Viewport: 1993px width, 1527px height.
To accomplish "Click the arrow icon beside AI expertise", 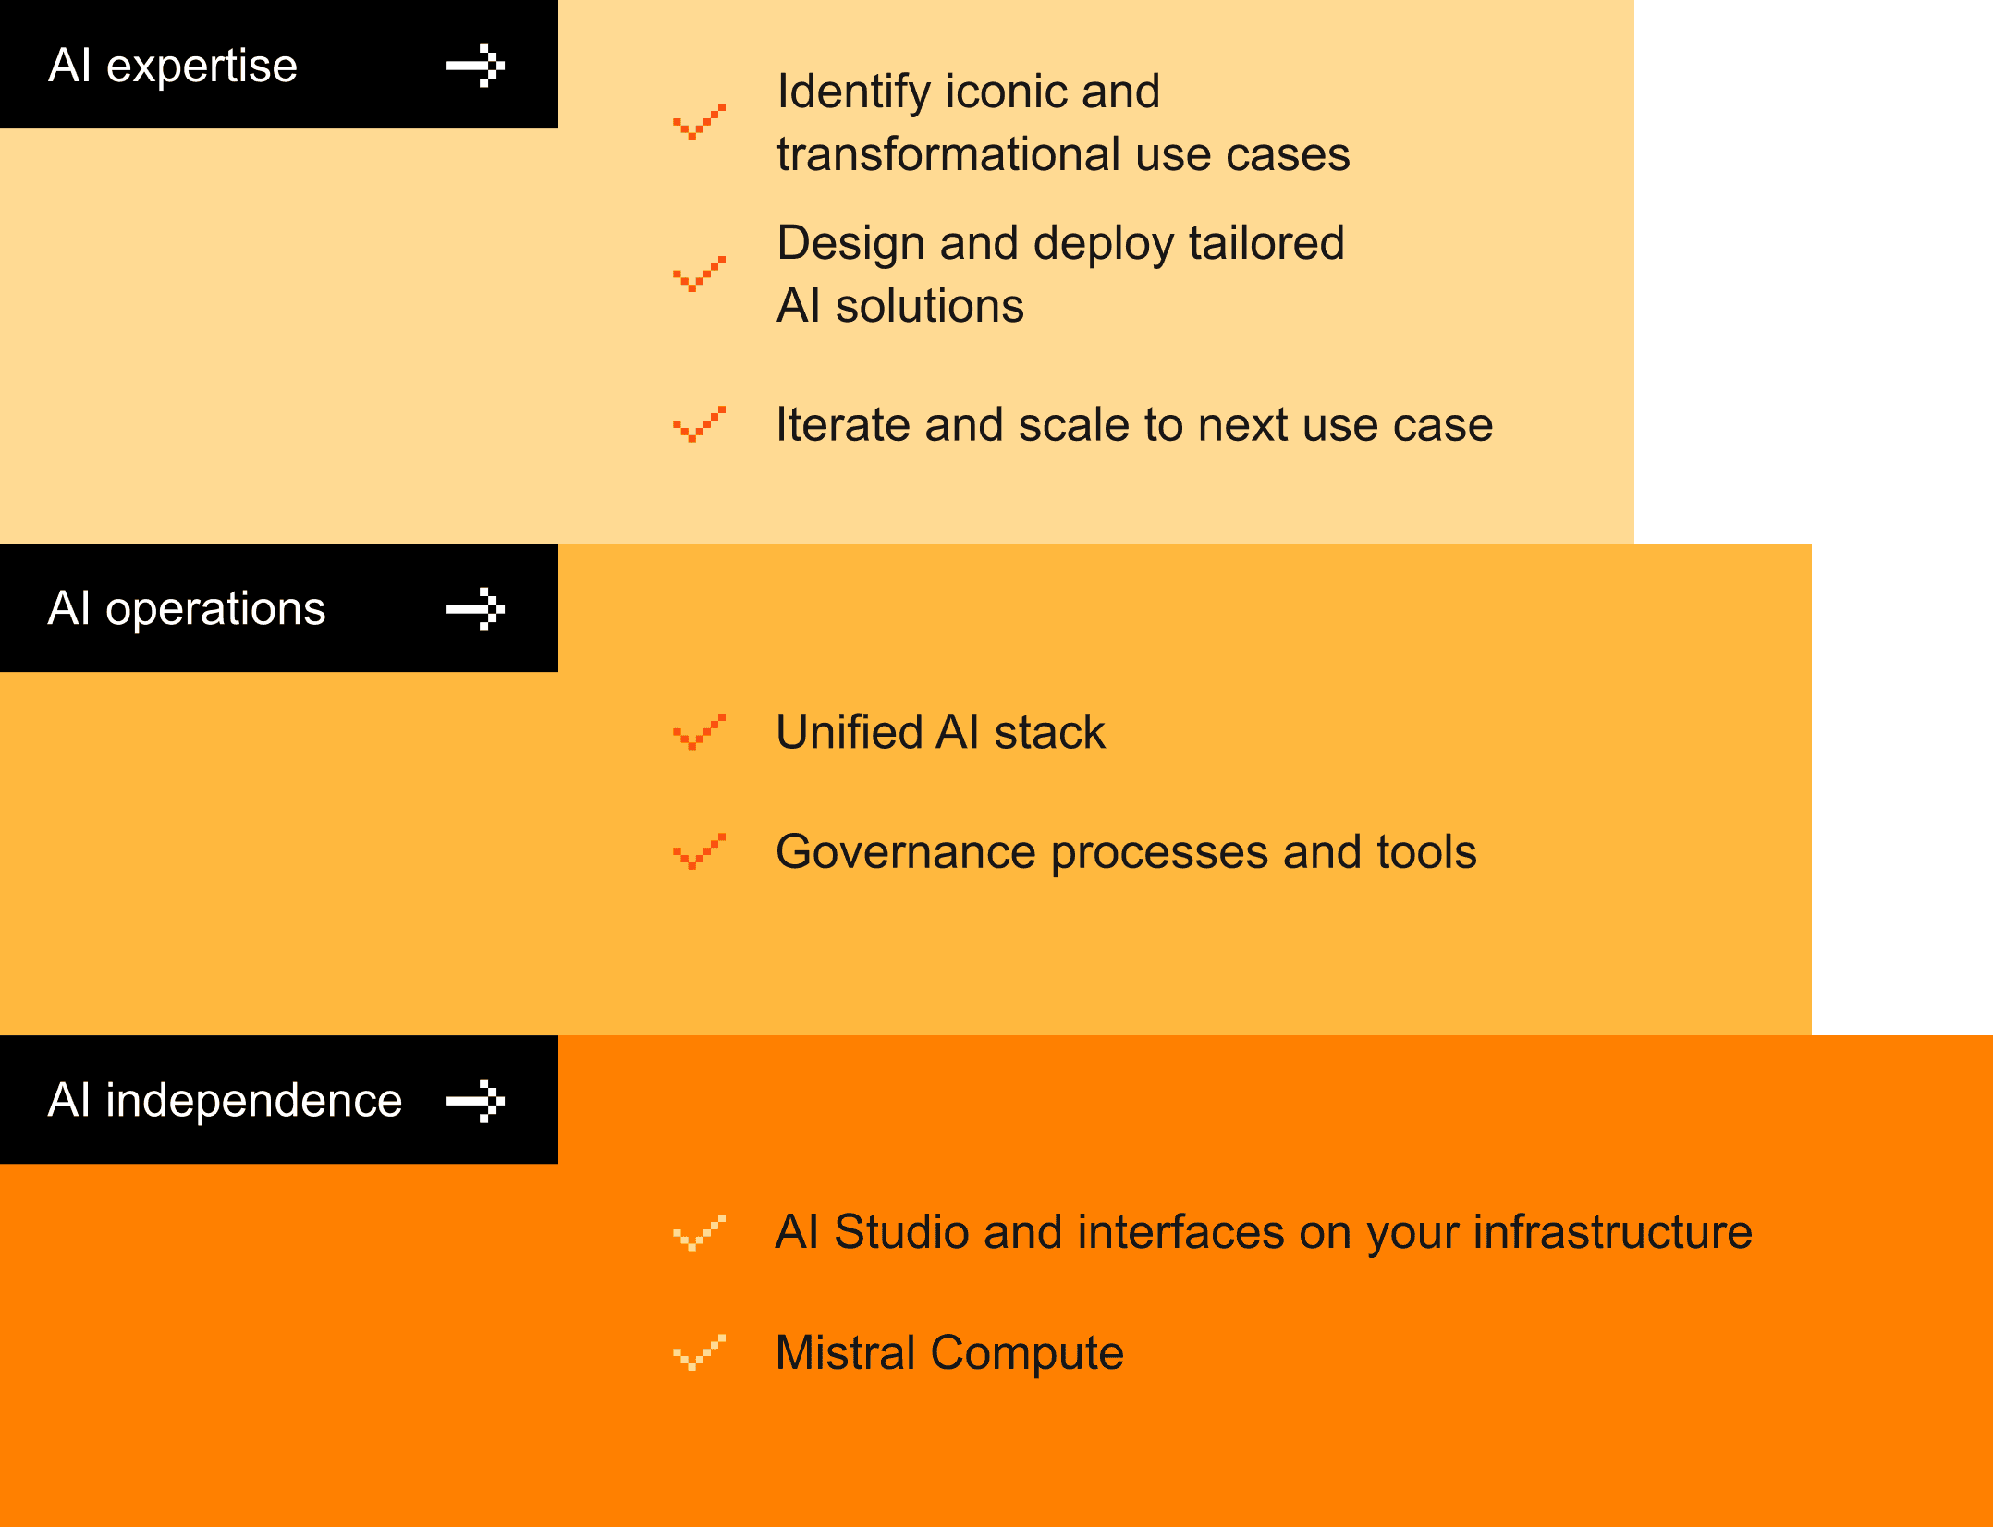I will [x=476, y=66].
